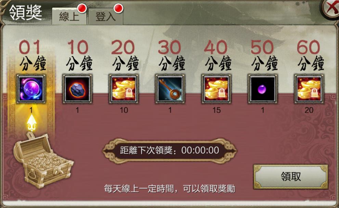The height and width of the screenshot is (208, 339).
Task: Select the small purple pearl reward at 50 minutes
Action: click(262, 89)
